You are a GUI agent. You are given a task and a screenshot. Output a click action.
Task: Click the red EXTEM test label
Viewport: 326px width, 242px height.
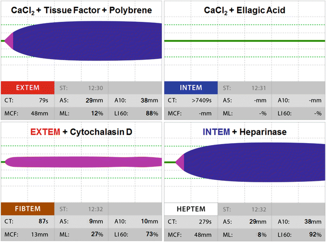pyautogui.click(x=27, y=88)
